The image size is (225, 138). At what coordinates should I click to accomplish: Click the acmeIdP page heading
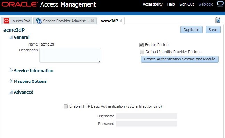tap(14, 30)
